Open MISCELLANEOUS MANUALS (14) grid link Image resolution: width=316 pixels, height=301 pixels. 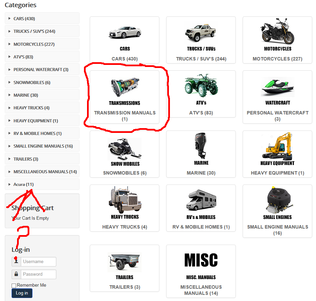201,290
